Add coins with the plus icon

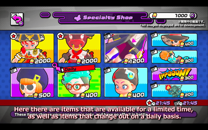pyautogui.click(x=192, y=16)
